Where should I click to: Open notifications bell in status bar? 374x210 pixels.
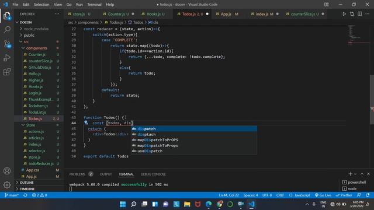tap(368, 195)
